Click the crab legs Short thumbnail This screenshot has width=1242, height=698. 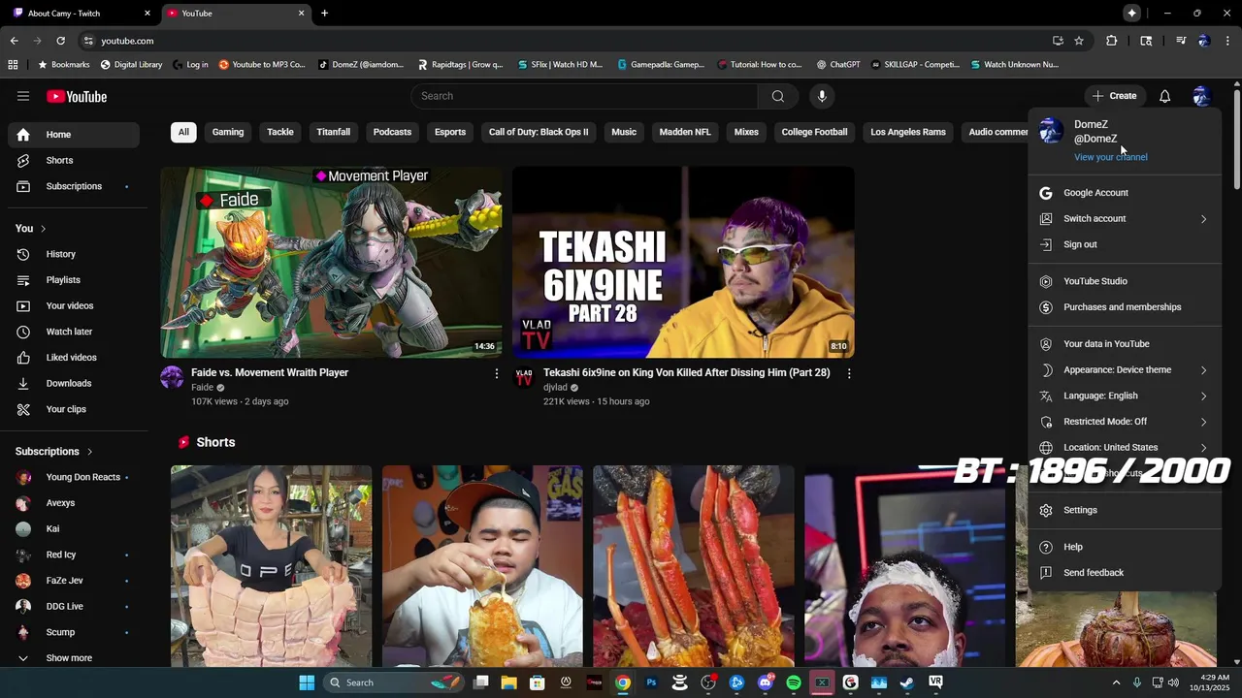[694, 566]
